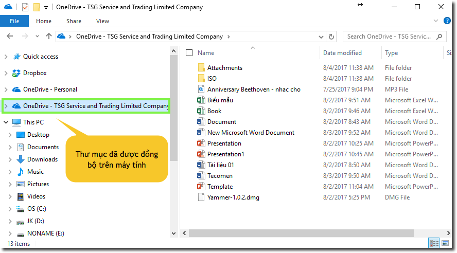Open the address bar history dropdown
The height and width of the screenshot is (253, 457).
point(319,37)
